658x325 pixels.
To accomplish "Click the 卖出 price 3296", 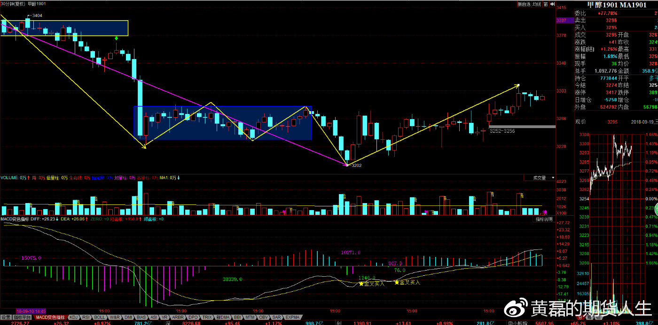I will point(611,21).
